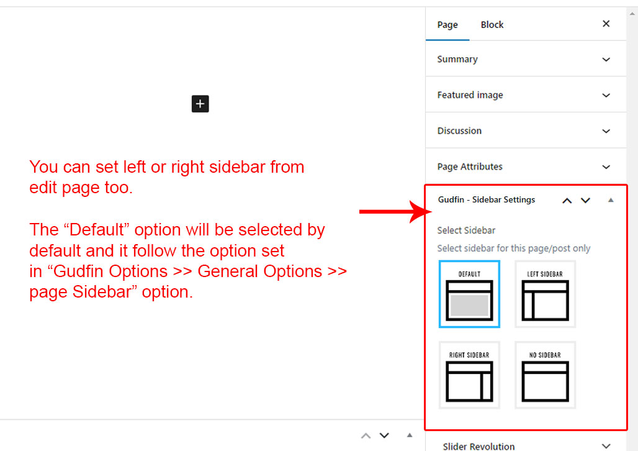Screen dimensions: 638x451
Task: Expand the Featured image panel
Action: [525, 95]
